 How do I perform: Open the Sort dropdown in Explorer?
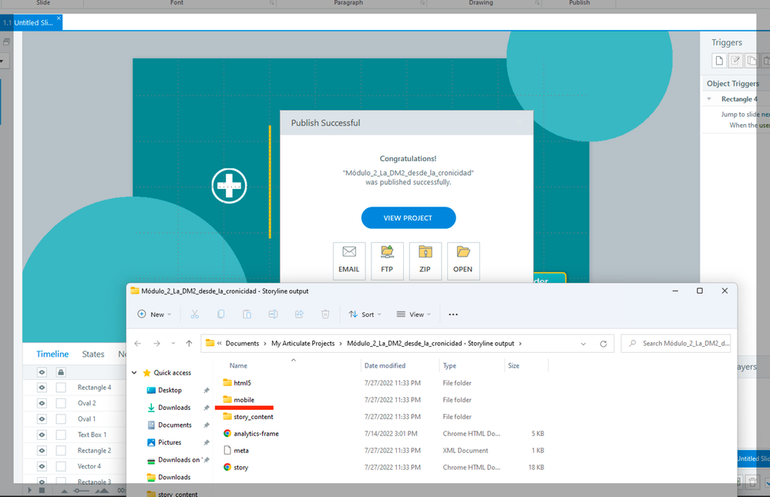tap(365, 314)
